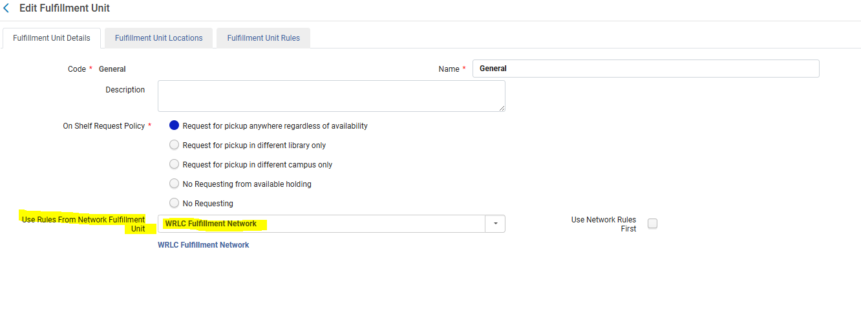Pick 'No Requesting from available holding' option
Screen dimensions: 861x311
[x=174, y=184]
